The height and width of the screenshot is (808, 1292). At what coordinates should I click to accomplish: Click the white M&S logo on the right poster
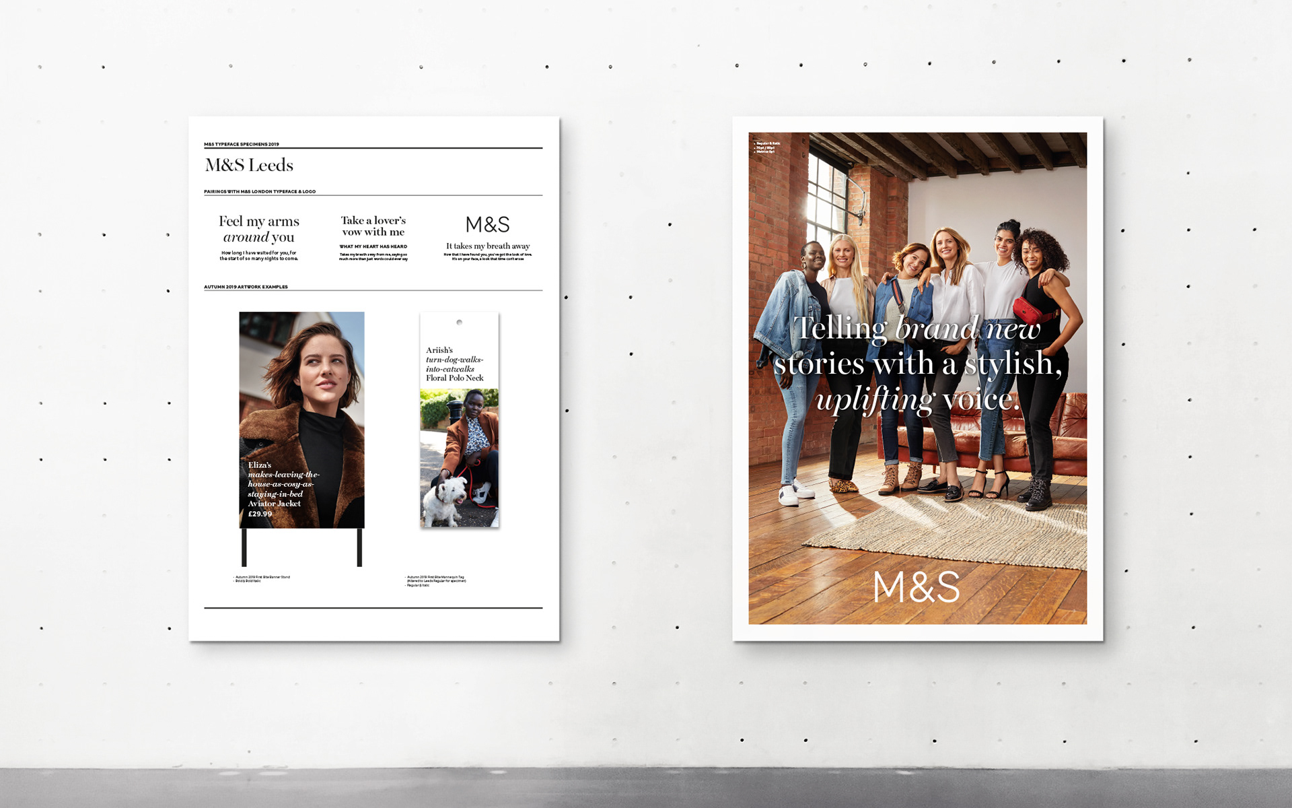[x=917, y=587]
